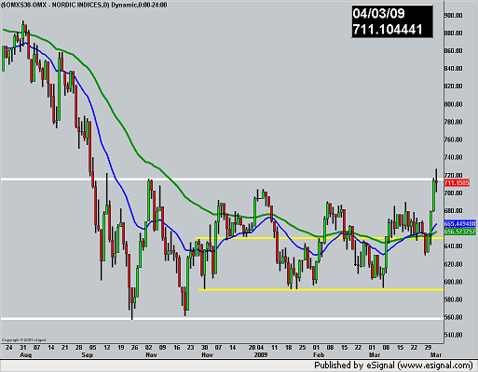The height and width of the screenshot is (372, 478).
Task: Click the 640.00 price axis label
Action: pos(454,246)
